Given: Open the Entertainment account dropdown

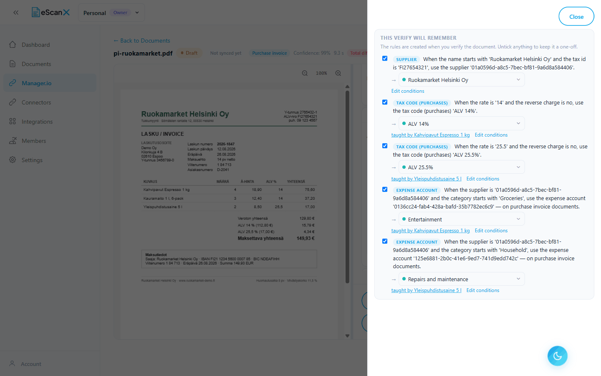Looking at the screenshot, I should pyautogui.click(x=462, y=219).
